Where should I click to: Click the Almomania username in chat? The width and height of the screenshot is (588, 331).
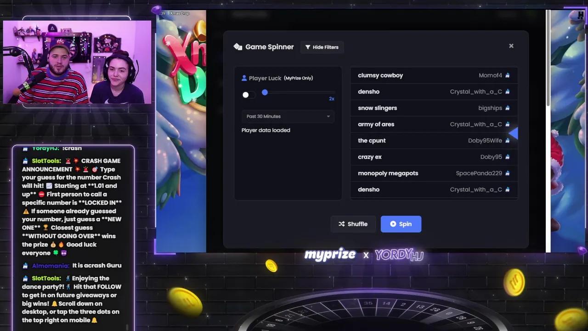51,266
